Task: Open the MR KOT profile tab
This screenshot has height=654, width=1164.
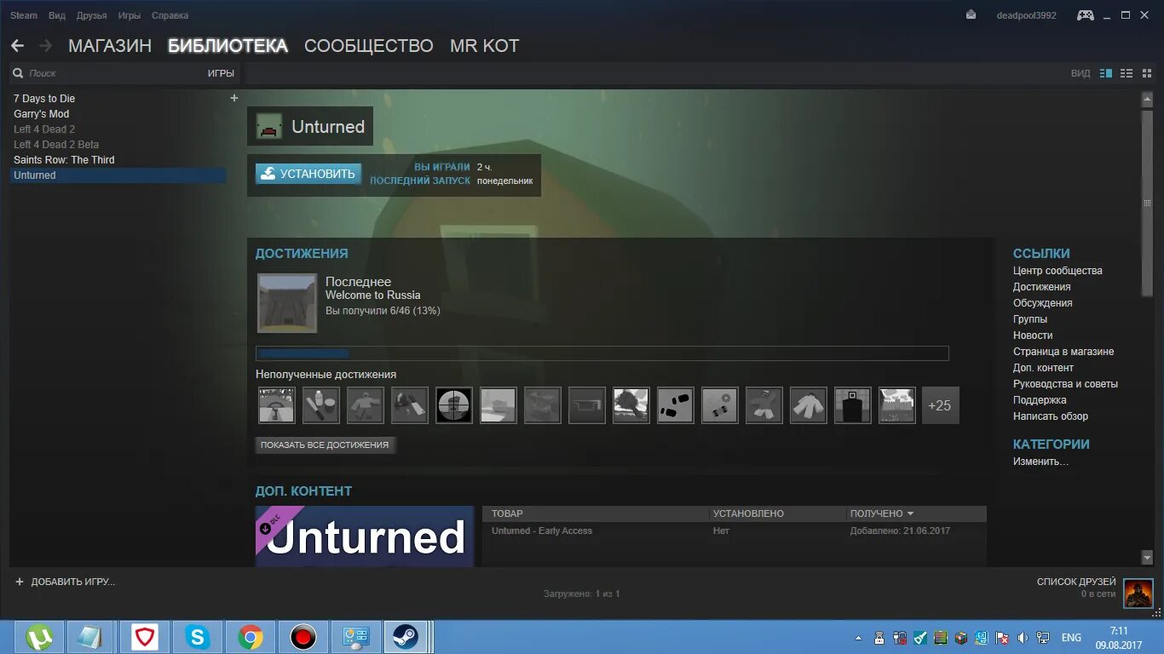Action: [485, 46]
